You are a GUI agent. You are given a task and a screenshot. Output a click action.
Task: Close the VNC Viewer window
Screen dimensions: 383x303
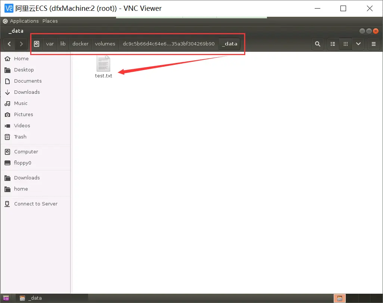370,8
